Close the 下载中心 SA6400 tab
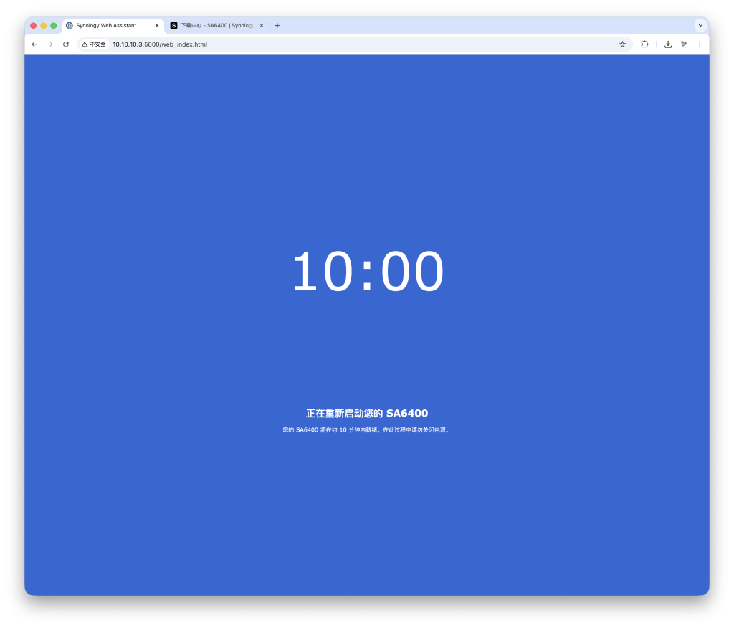Viewport: 734px width, 628px height. (262, 26)
